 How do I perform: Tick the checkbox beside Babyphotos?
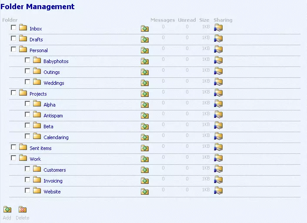click(28, 60)
